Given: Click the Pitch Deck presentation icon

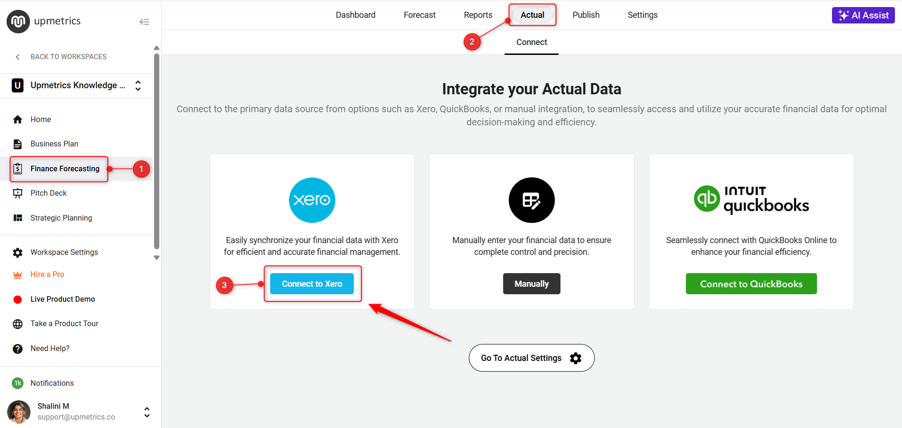Looking at the screenshot, I should click(x=18, y=193).
